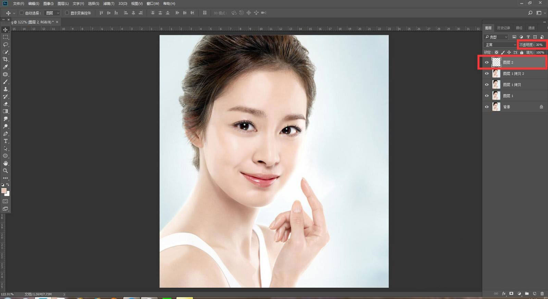The height and width of the screenshot is (299, 548).
Task: Open the blend mode 正常 dropdown
Action: tap(500, 45)
